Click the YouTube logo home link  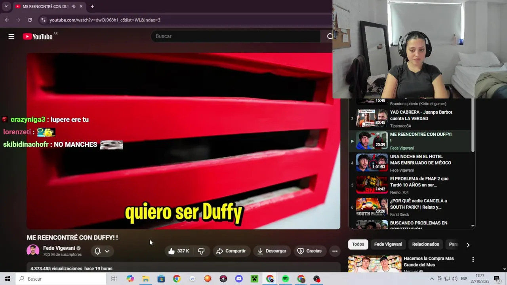(38, 36)
